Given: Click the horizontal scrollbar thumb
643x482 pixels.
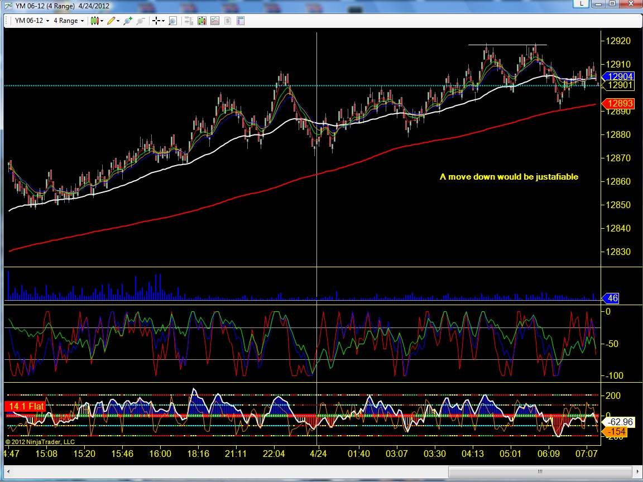Looking at the screenshot, I should coord(540,471).
